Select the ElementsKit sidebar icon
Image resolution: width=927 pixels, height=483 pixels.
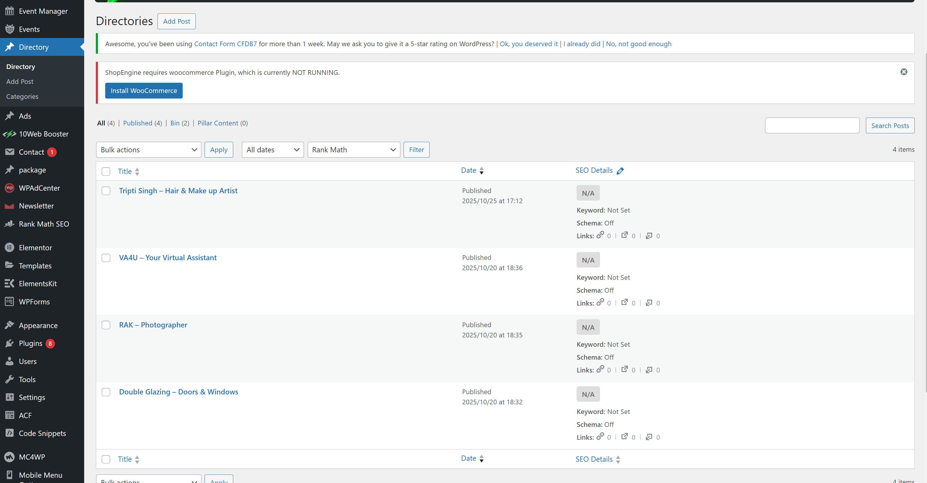[x=10, y=283]
